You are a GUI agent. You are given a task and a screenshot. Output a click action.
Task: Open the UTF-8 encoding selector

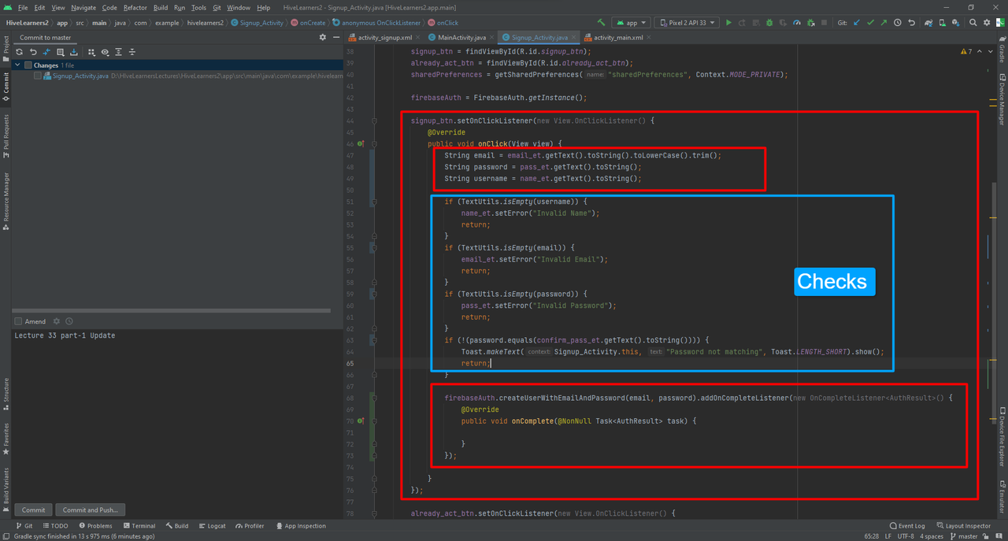pos(906,536)
